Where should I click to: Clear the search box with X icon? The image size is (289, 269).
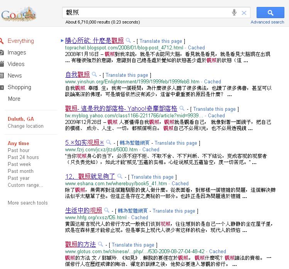tap(244, 13)
